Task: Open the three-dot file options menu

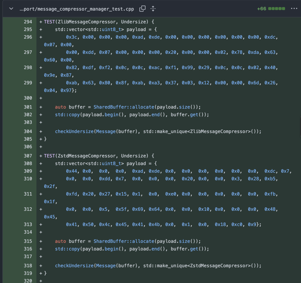Action: click(294, 9)
